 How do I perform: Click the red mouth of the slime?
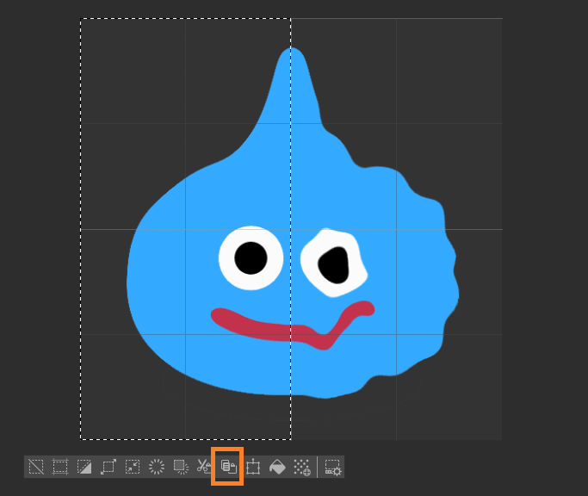pyautogui.click(x=293, y=325)
